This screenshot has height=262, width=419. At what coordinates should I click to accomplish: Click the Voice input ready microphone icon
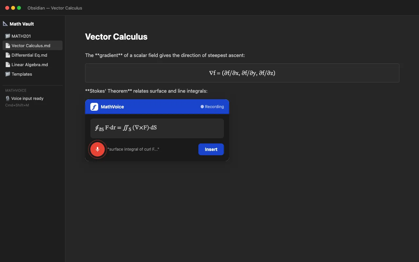[8, 98]
